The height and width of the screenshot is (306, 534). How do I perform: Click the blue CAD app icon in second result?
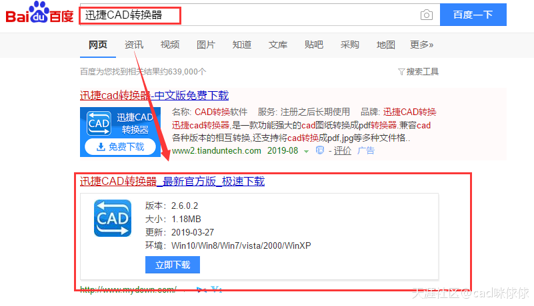pyautogui.click(x=113, y=218)
